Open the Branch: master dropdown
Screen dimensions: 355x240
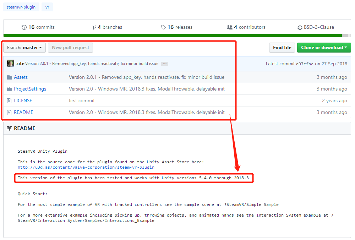pyautogui.click(x=24, y=48)
